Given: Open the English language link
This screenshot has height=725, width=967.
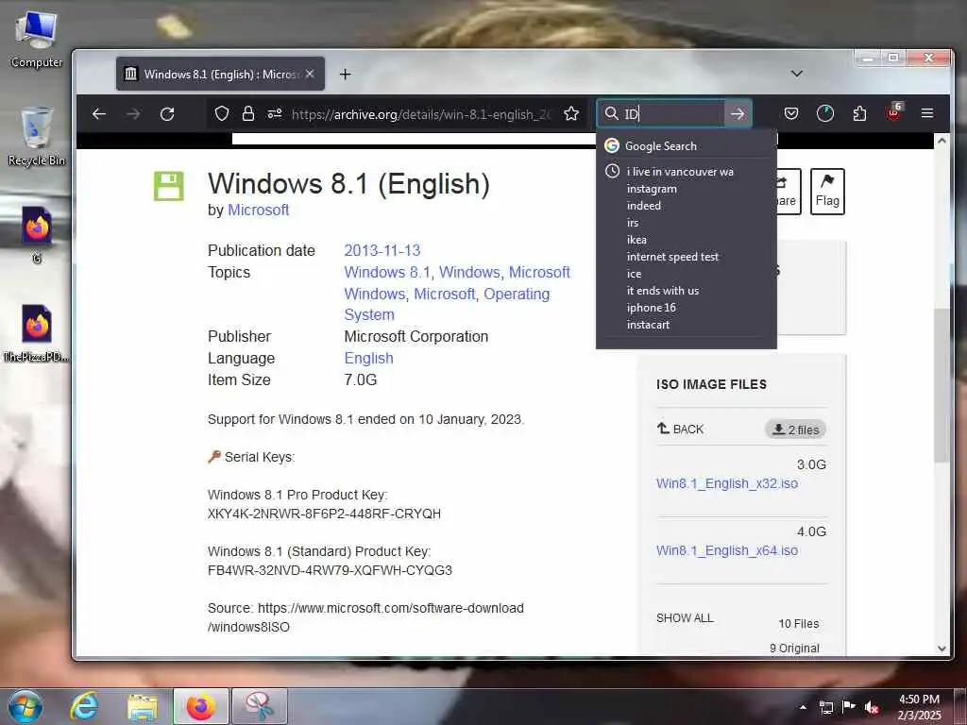Looking at the screenshot, I should 369,358.
